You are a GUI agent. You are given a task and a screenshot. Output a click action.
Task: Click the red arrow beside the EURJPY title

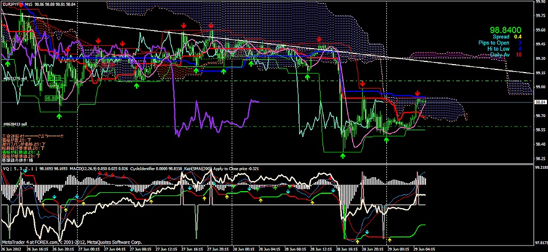click(21, 4)
